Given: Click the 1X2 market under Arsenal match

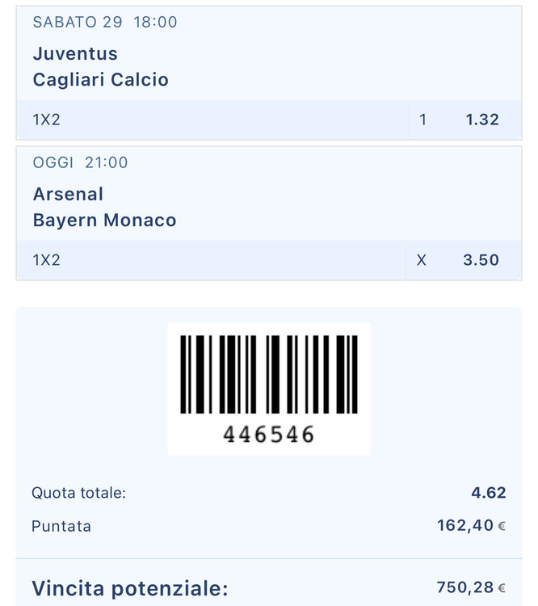Looking at the screenshot, I should (47, 260).
